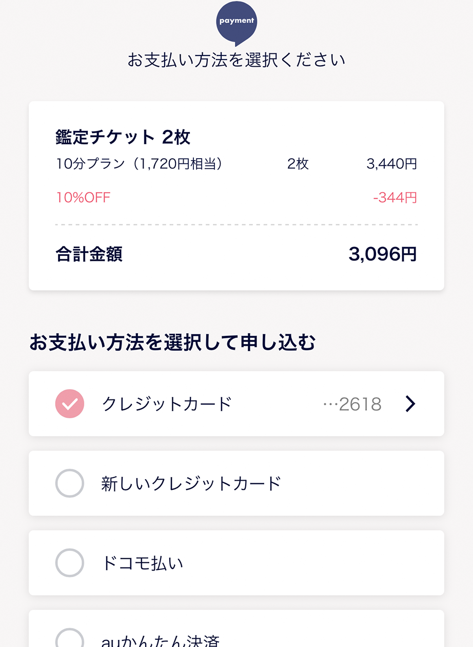Click the 鑑定チケット 2枚 title
Screen dimensions: 473x647
coord(123,137)
